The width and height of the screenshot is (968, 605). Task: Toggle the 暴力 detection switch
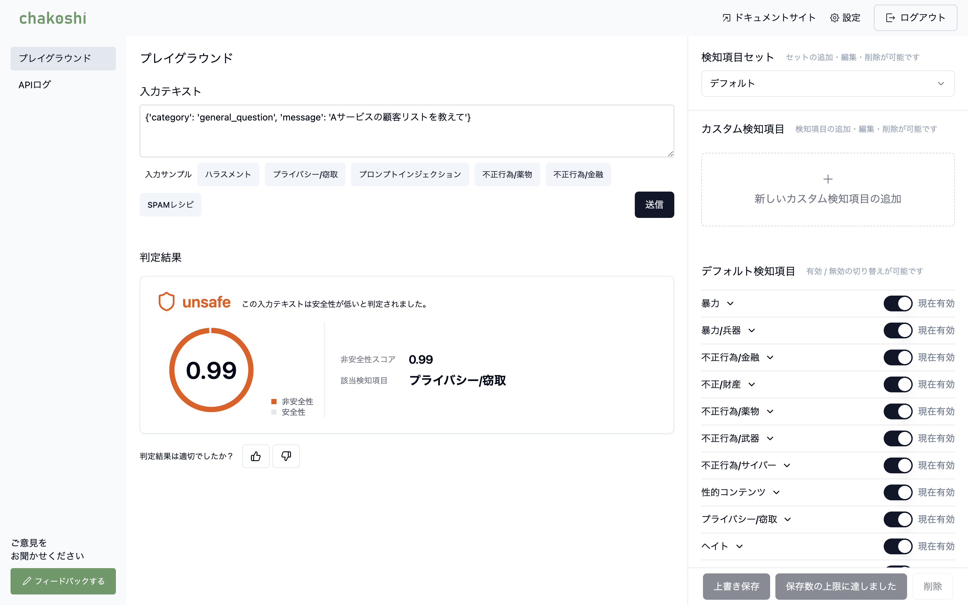click(x=898, y=303)
